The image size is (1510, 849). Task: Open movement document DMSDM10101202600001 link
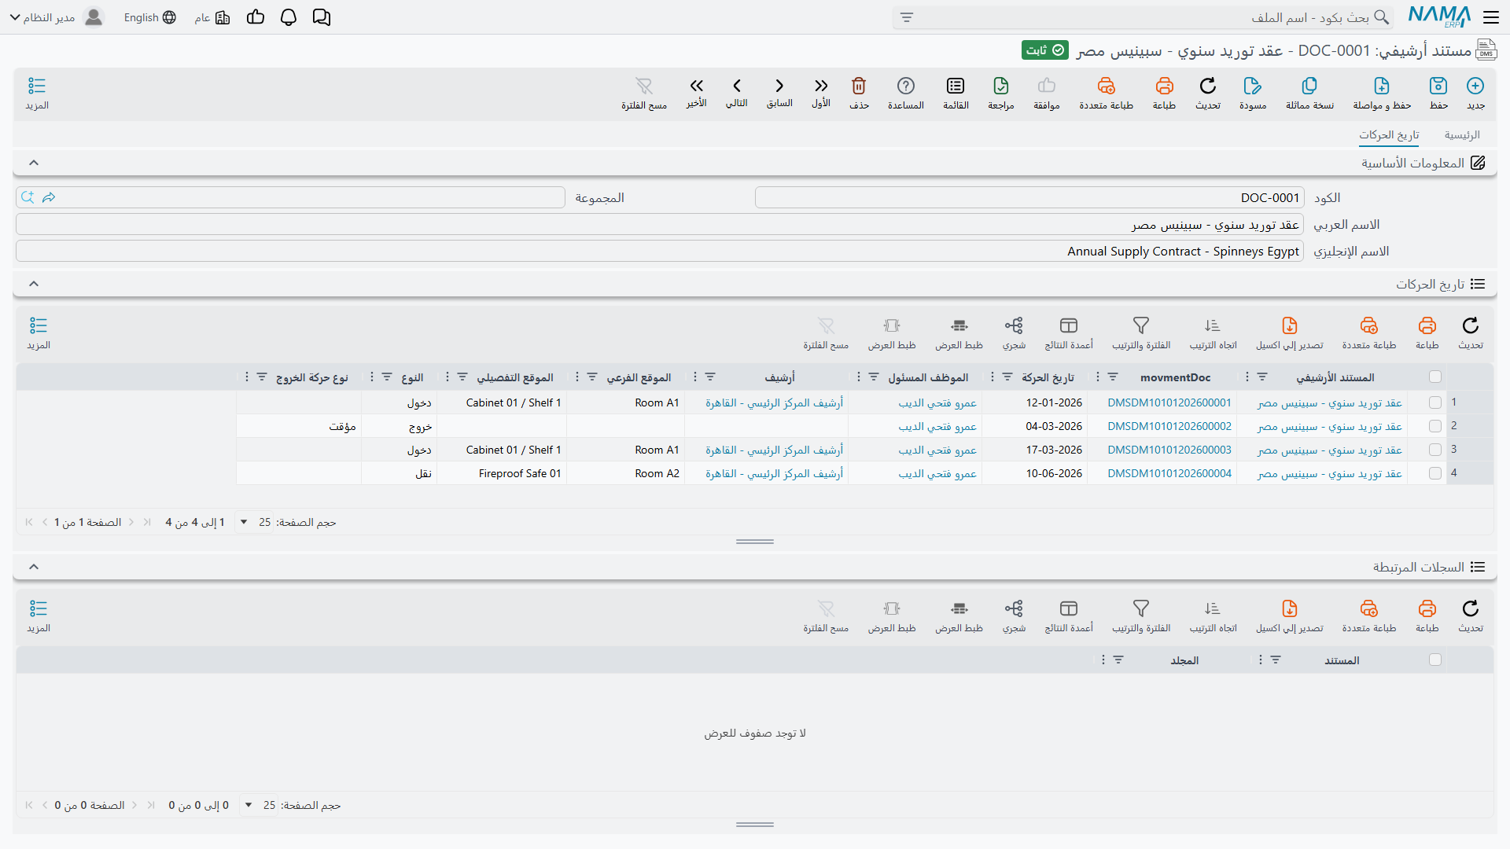pyautogui.click(x=1169, y=402)
